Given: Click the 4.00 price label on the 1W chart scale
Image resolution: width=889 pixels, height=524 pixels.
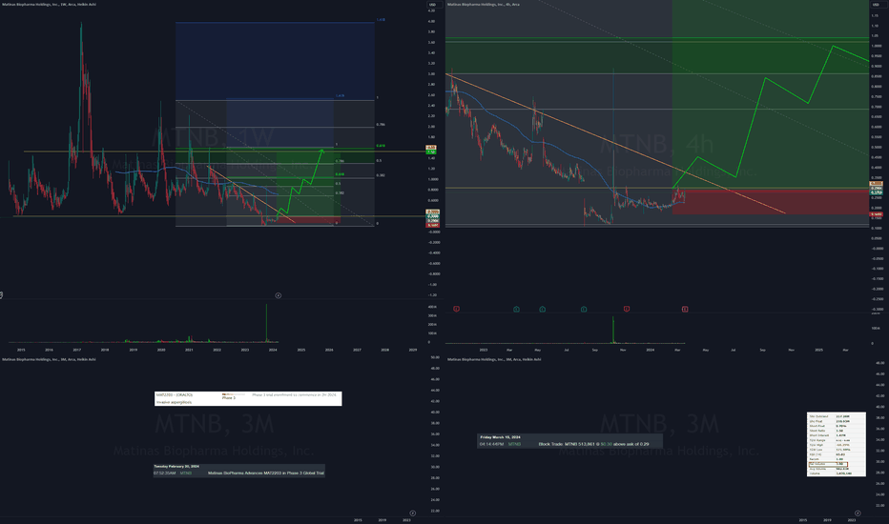Looking at the screenshot, I should (431, 21).
